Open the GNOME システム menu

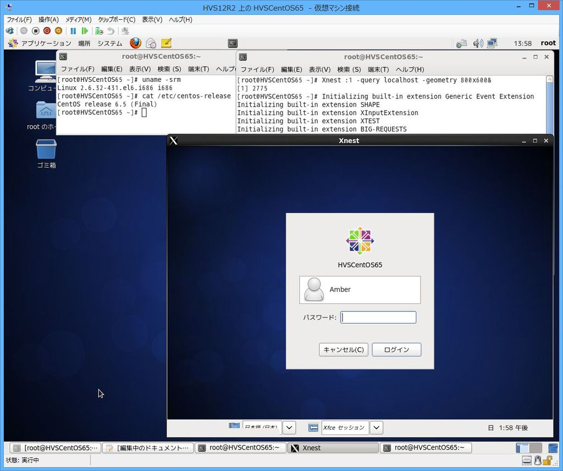(x=110, y=43)
